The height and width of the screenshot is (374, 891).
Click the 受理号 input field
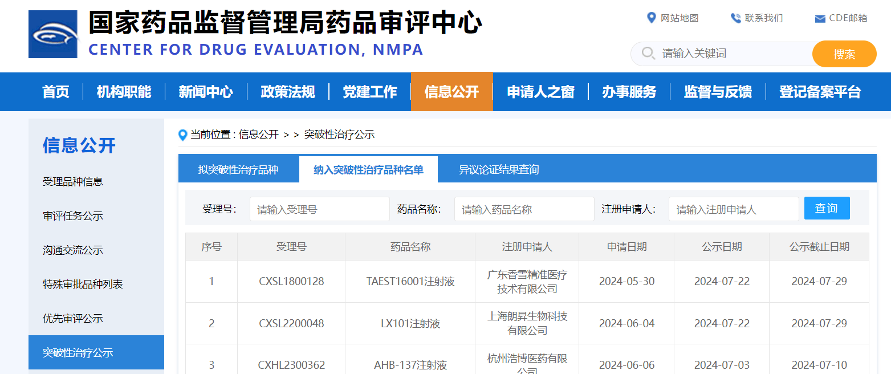pyautogui.click(x=319, y=209)
